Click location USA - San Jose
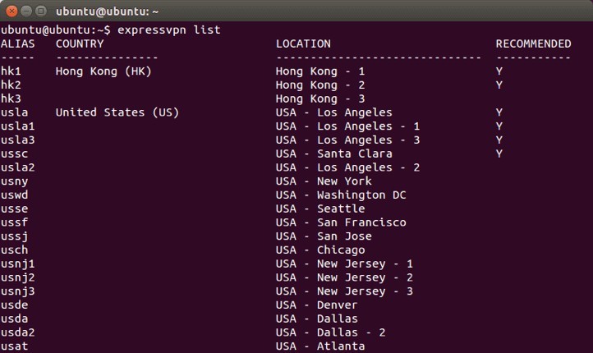This screenshot has height=353, width=593. pyautogui.click(x=324, y=236)
